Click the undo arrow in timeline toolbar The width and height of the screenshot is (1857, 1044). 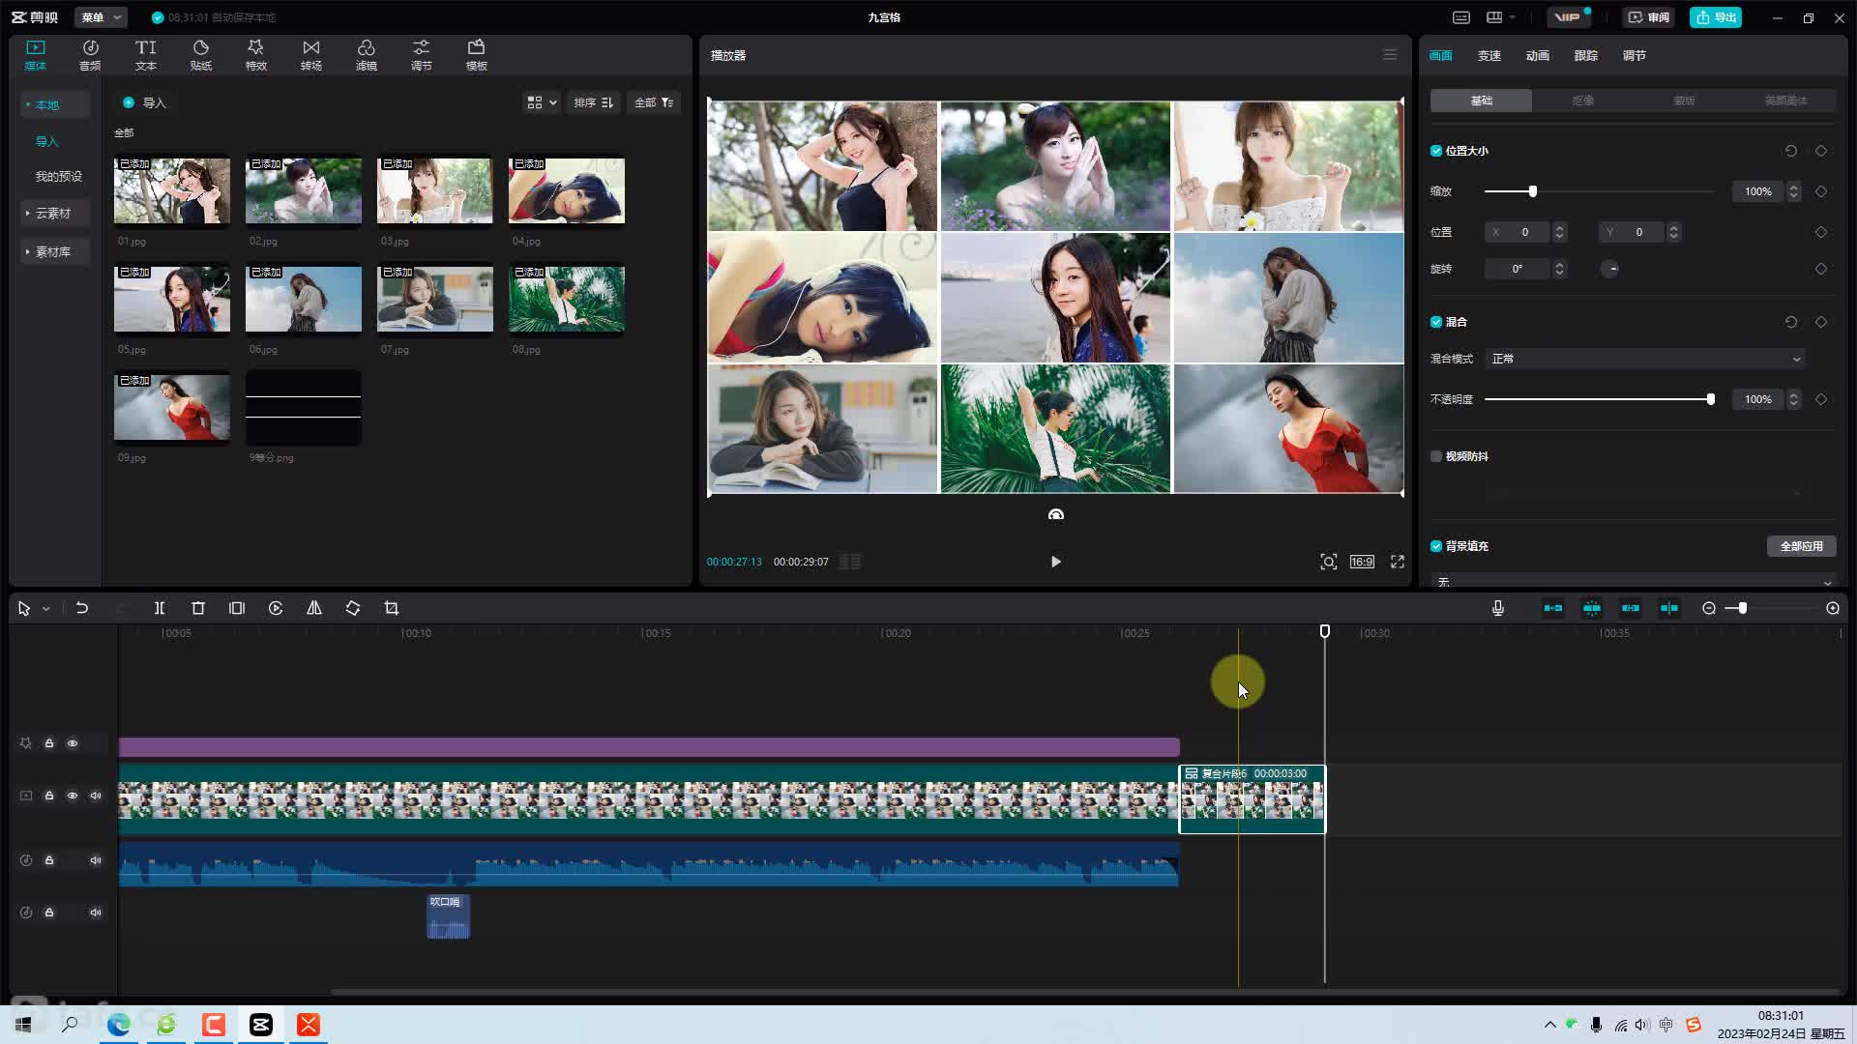[82, 608]
